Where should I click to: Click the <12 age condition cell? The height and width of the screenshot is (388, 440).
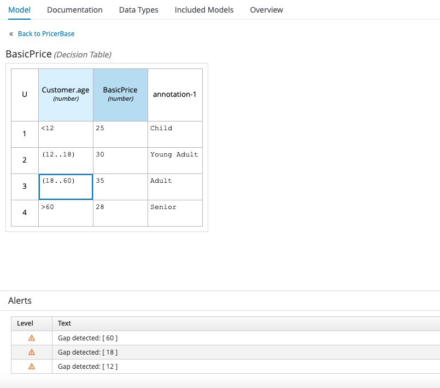(66, 134)
